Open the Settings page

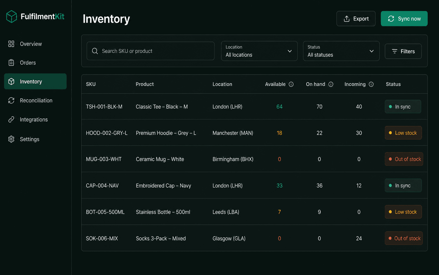[x=35, y=139]
